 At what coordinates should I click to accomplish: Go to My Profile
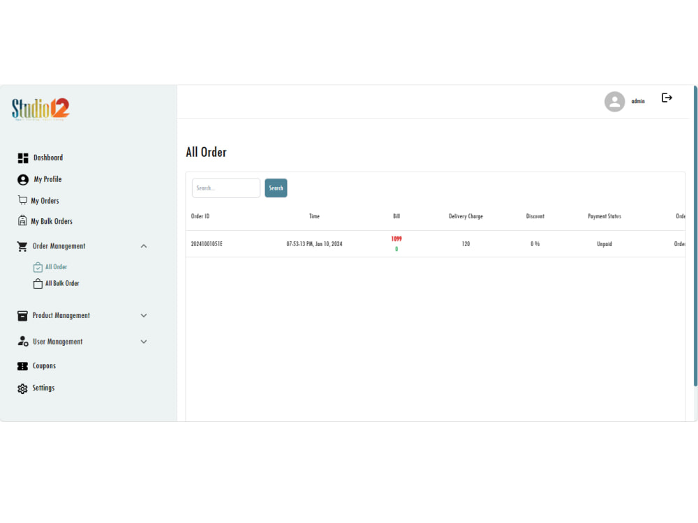(x=47, y=179)
